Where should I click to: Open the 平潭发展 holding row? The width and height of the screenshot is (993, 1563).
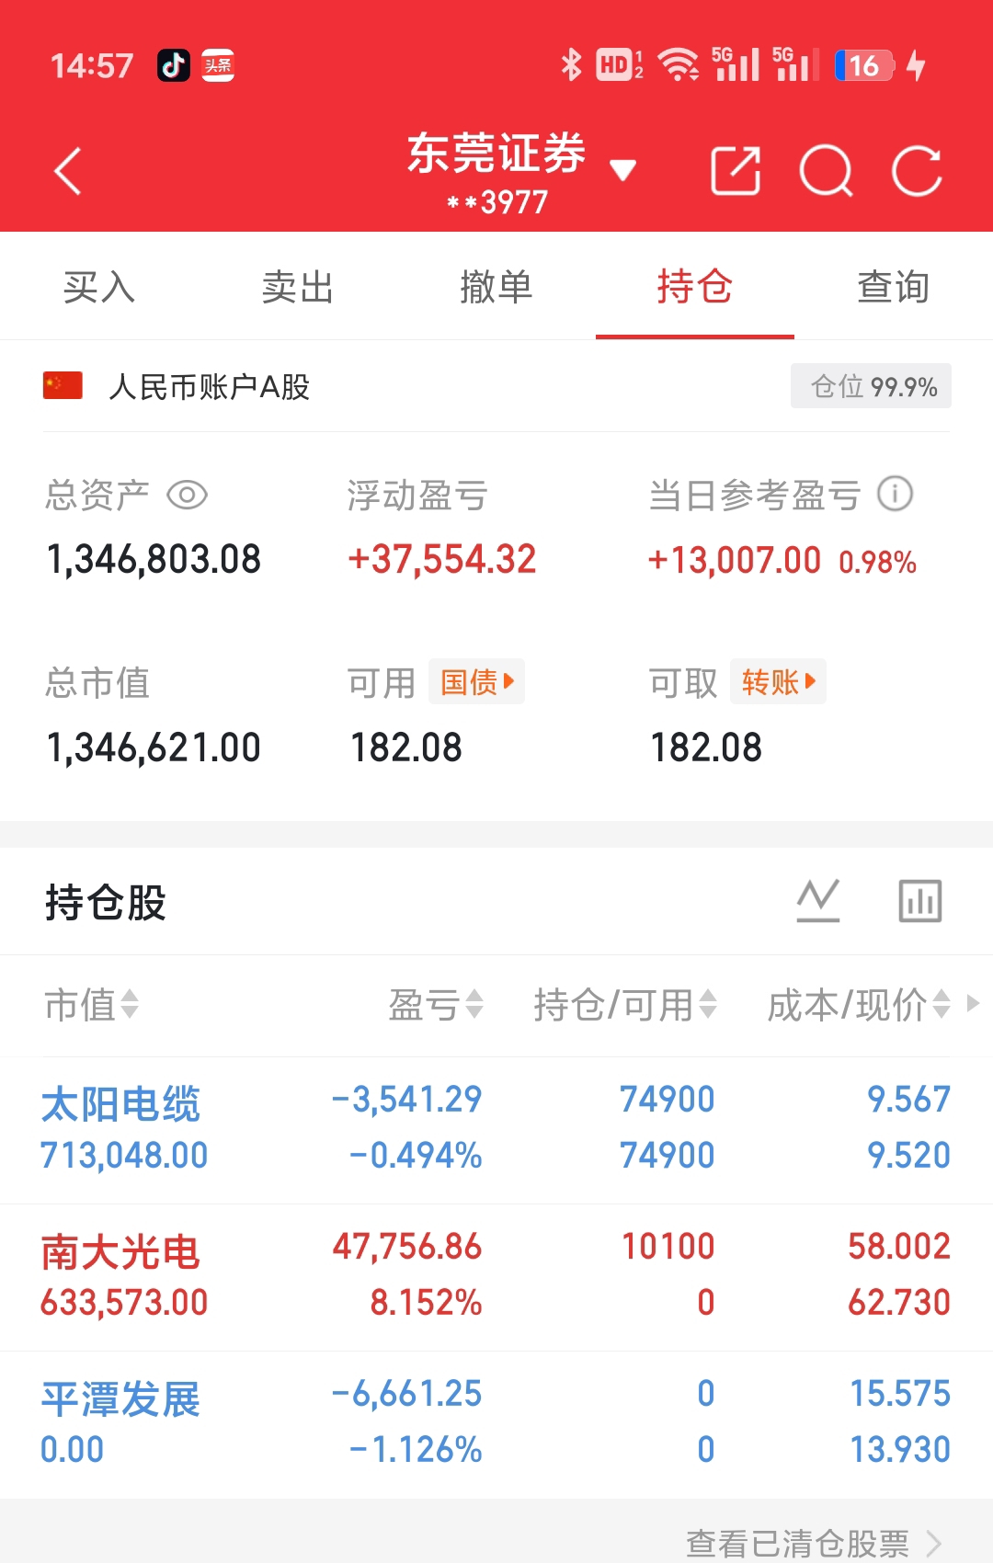(x=496, y=1424)
